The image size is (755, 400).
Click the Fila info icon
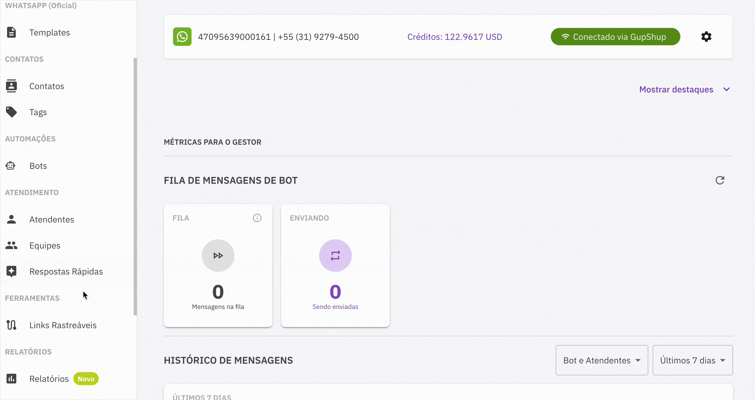pos(257,218)
